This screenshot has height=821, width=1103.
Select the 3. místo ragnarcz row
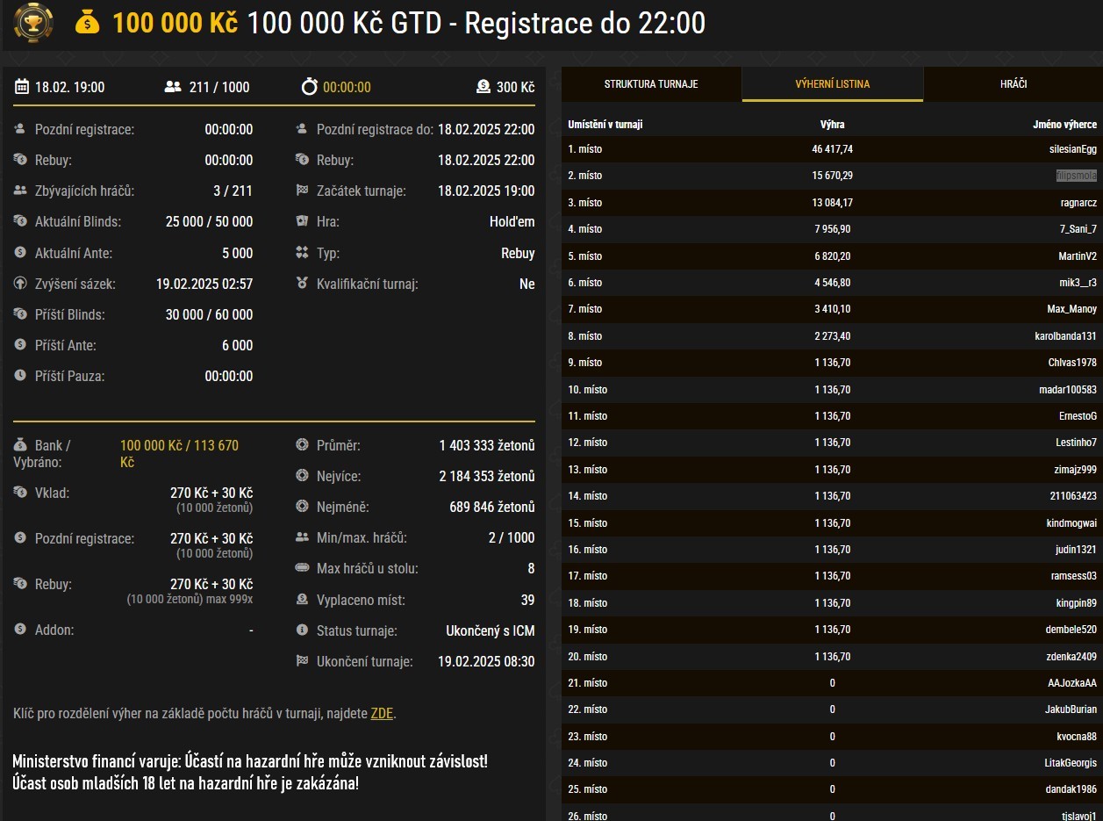click(832, 203)
